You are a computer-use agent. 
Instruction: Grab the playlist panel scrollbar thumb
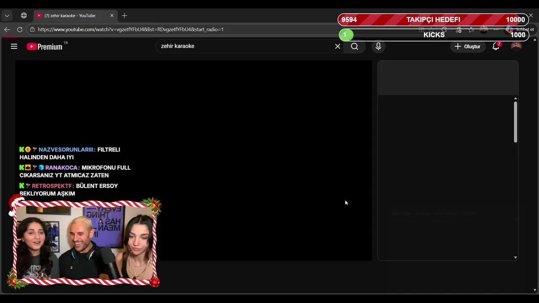[515, 122]
